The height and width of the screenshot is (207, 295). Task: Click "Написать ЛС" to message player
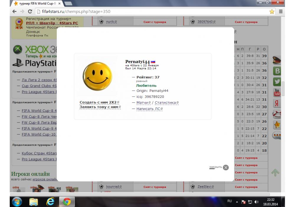(x=149, y=109)
